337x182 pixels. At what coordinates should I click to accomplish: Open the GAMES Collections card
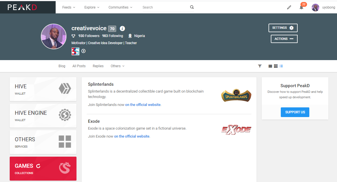[x=43, y=169]
